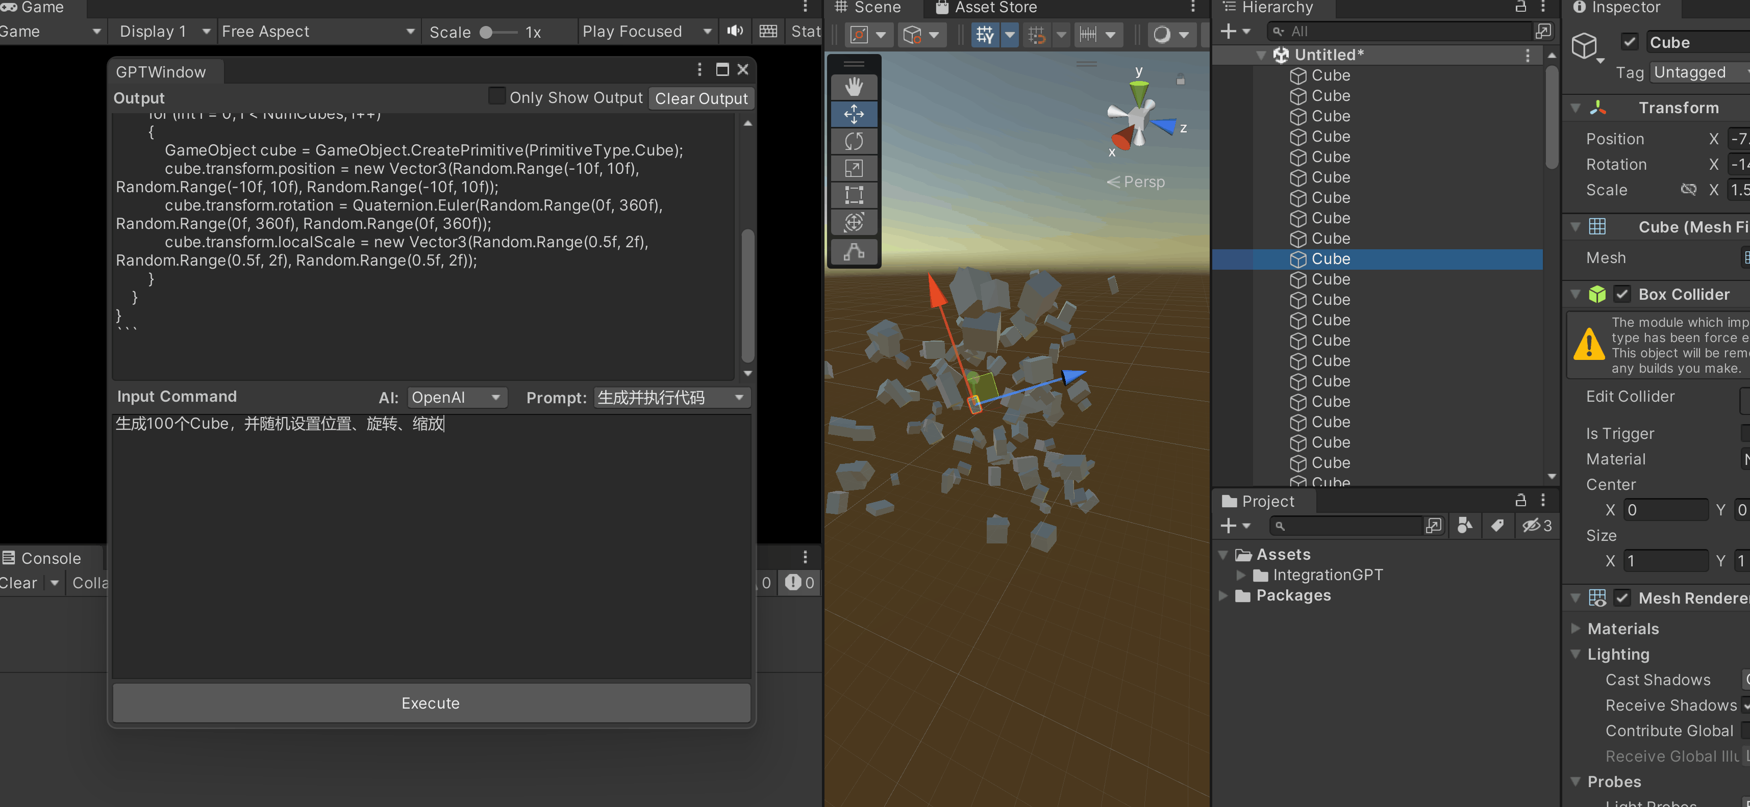
Task: Uncheck the Box Collider enabled checkbox
Action: pyautogui.click(x=1621, y=294)
